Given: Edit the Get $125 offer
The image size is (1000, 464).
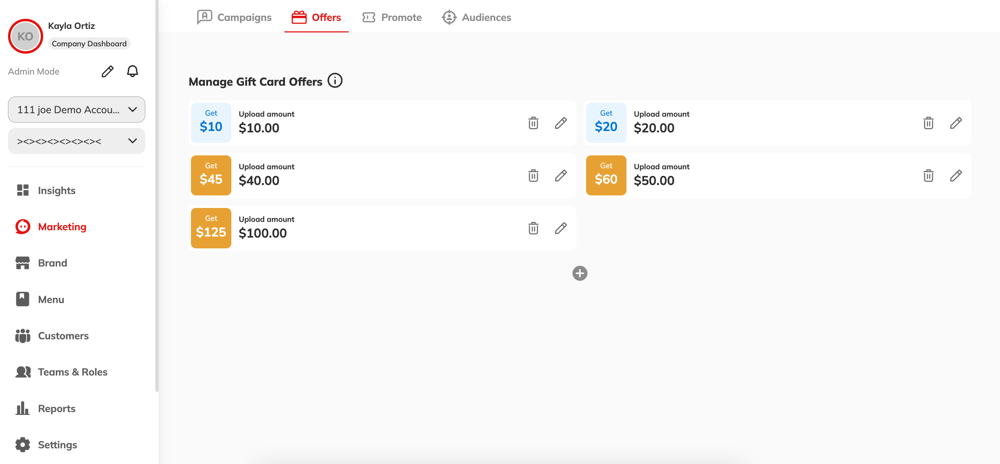Looking at the screenshot, I should 561,228.
